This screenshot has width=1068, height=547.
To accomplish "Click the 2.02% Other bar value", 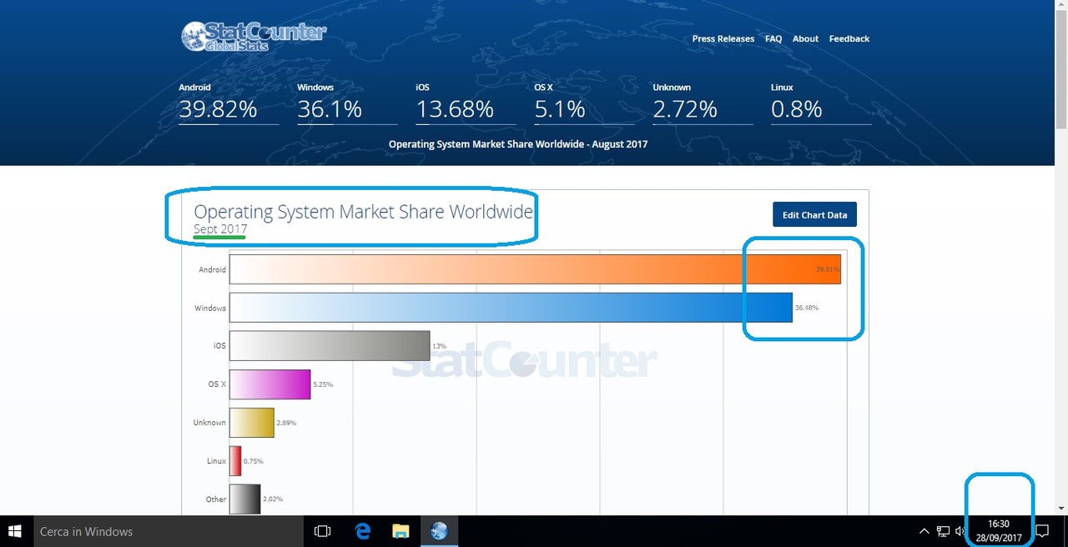I will coord(273,499).
